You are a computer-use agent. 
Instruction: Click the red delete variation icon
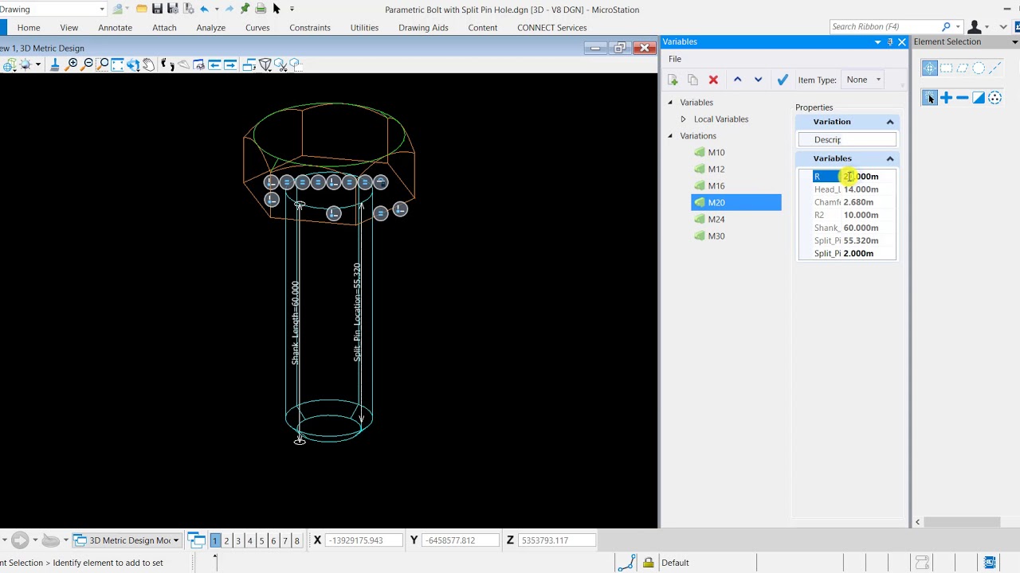click(x=713, y=80)
